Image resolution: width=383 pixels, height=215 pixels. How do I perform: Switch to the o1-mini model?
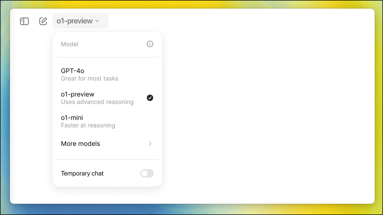[107, 121]
